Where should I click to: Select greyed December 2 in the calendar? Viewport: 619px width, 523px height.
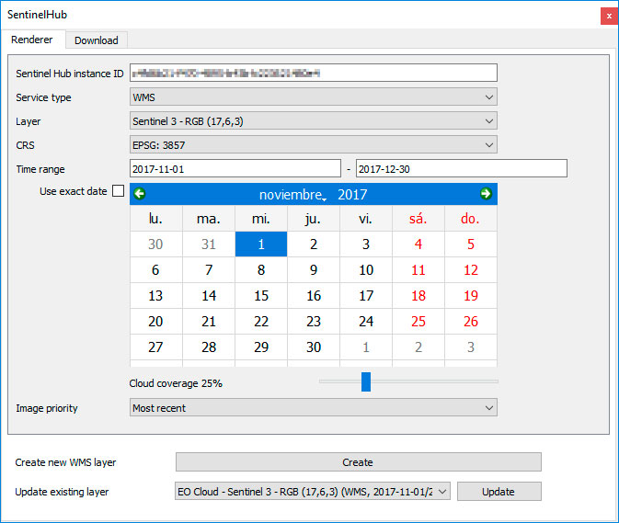coord(418,347)
